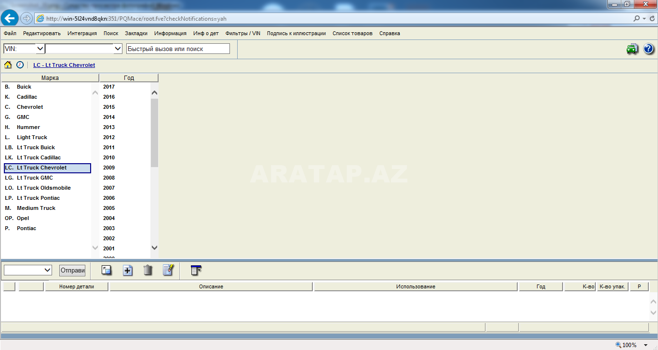Expand the combo box next to VIN
This screenshot has height=350, width=658.
point(118,49)
